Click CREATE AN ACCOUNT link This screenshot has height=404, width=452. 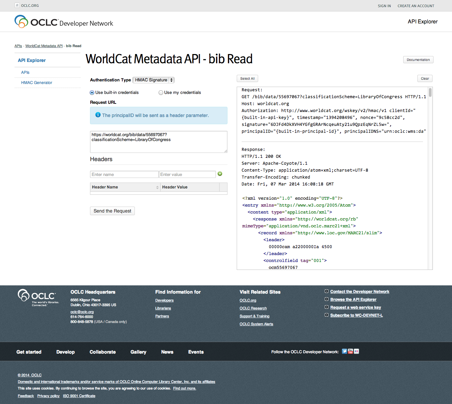point(416,6)
